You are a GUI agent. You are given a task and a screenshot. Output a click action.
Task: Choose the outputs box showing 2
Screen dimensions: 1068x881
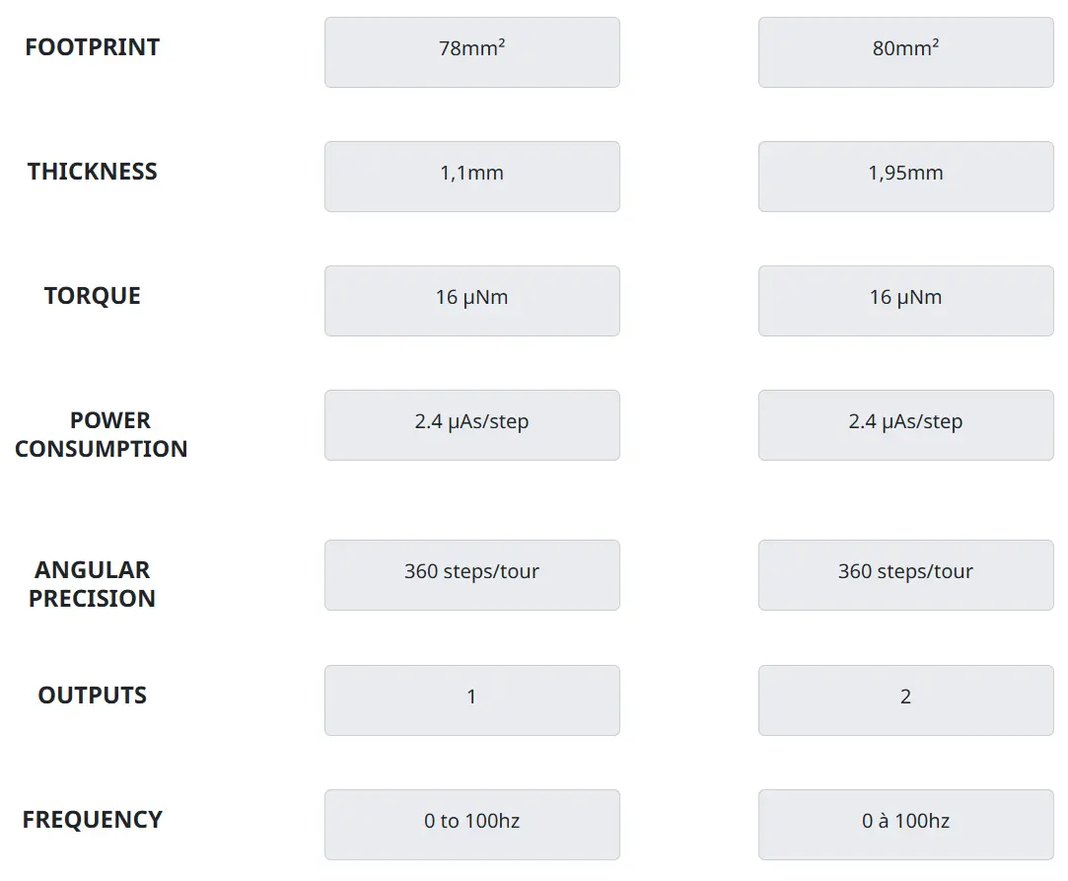[905, 700]
